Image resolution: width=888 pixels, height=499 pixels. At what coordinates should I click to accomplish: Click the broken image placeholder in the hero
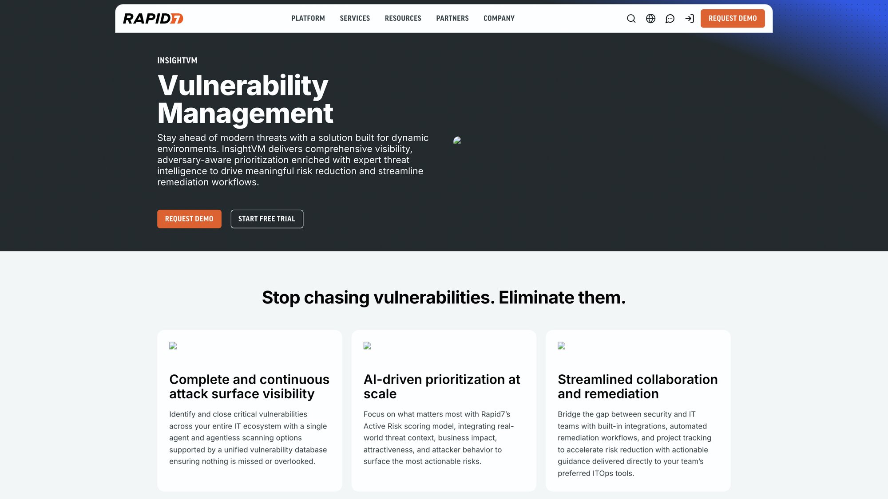457,140
